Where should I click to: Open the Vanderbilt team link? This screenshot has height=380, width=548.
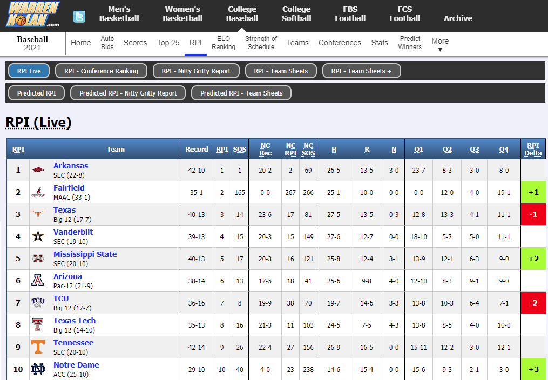click(73, 232)
